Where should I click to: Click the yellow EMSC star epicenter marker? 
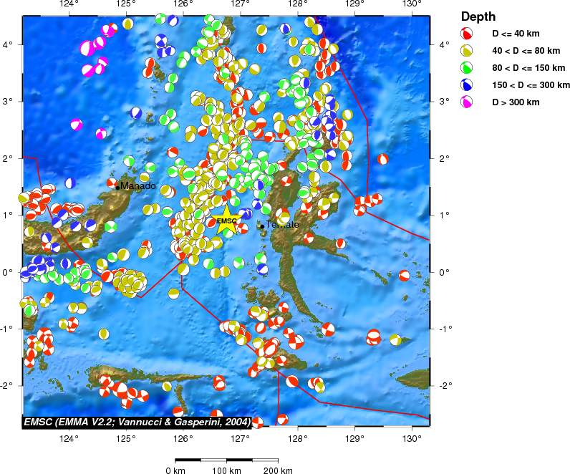pyautogui.click(x=227, y=221)
